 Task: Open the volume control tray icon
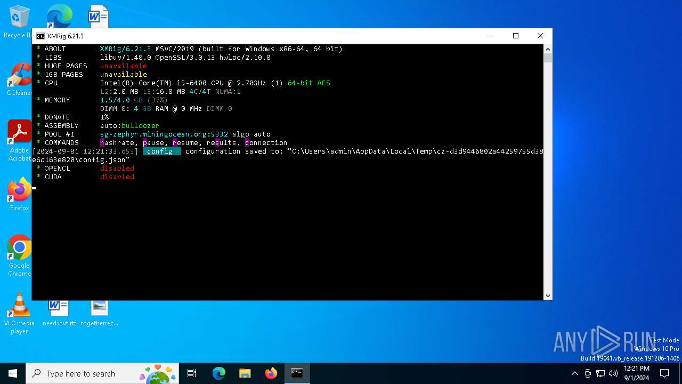613,373
